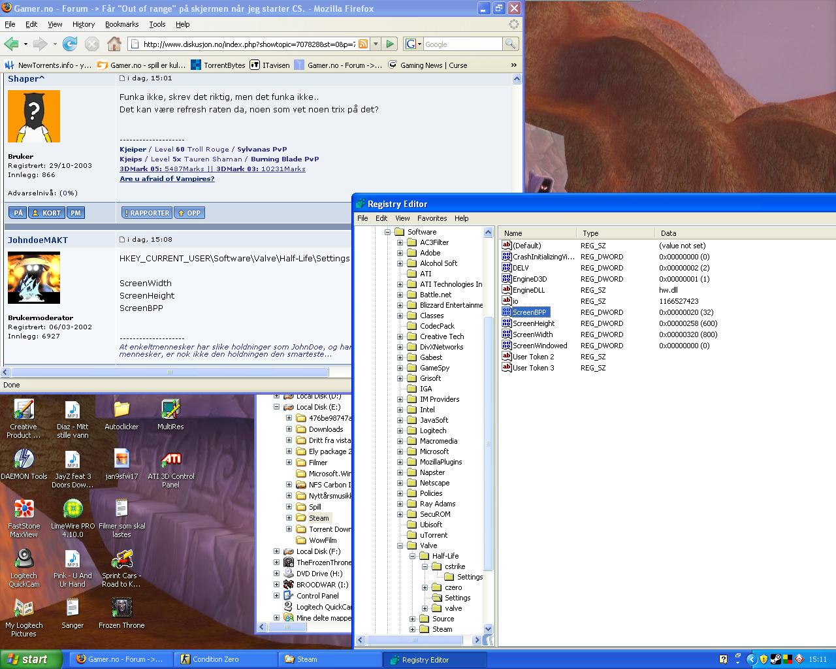This screenshot has height=669, width=836.
Task: Switch to Steam taskbar button
Action: [330, 659]
